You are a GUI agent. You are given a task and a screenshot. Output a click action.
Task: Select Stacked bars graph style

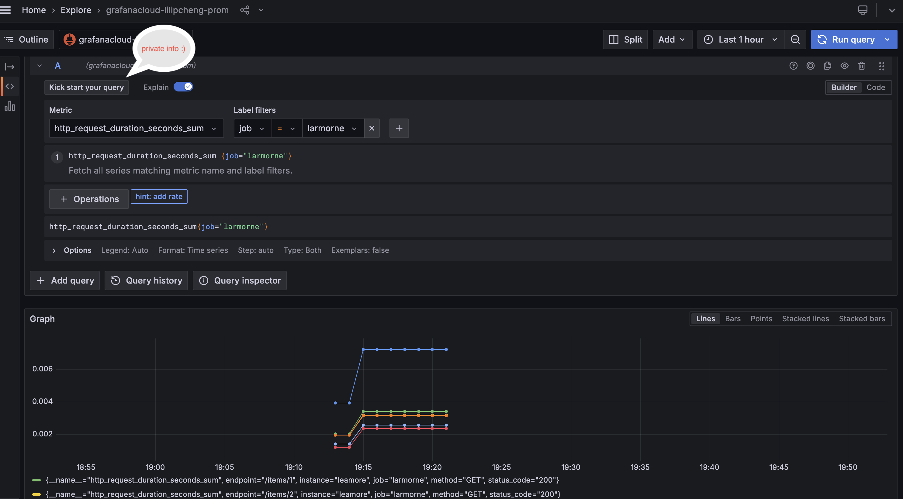click(x=862, y=318)
